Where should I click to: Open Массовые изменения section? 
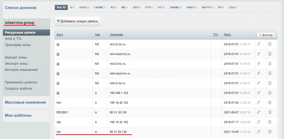coord(25,102)
